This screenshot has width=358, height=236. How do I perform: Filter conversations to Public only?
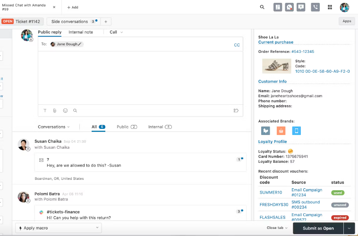(x=126, y=127)
